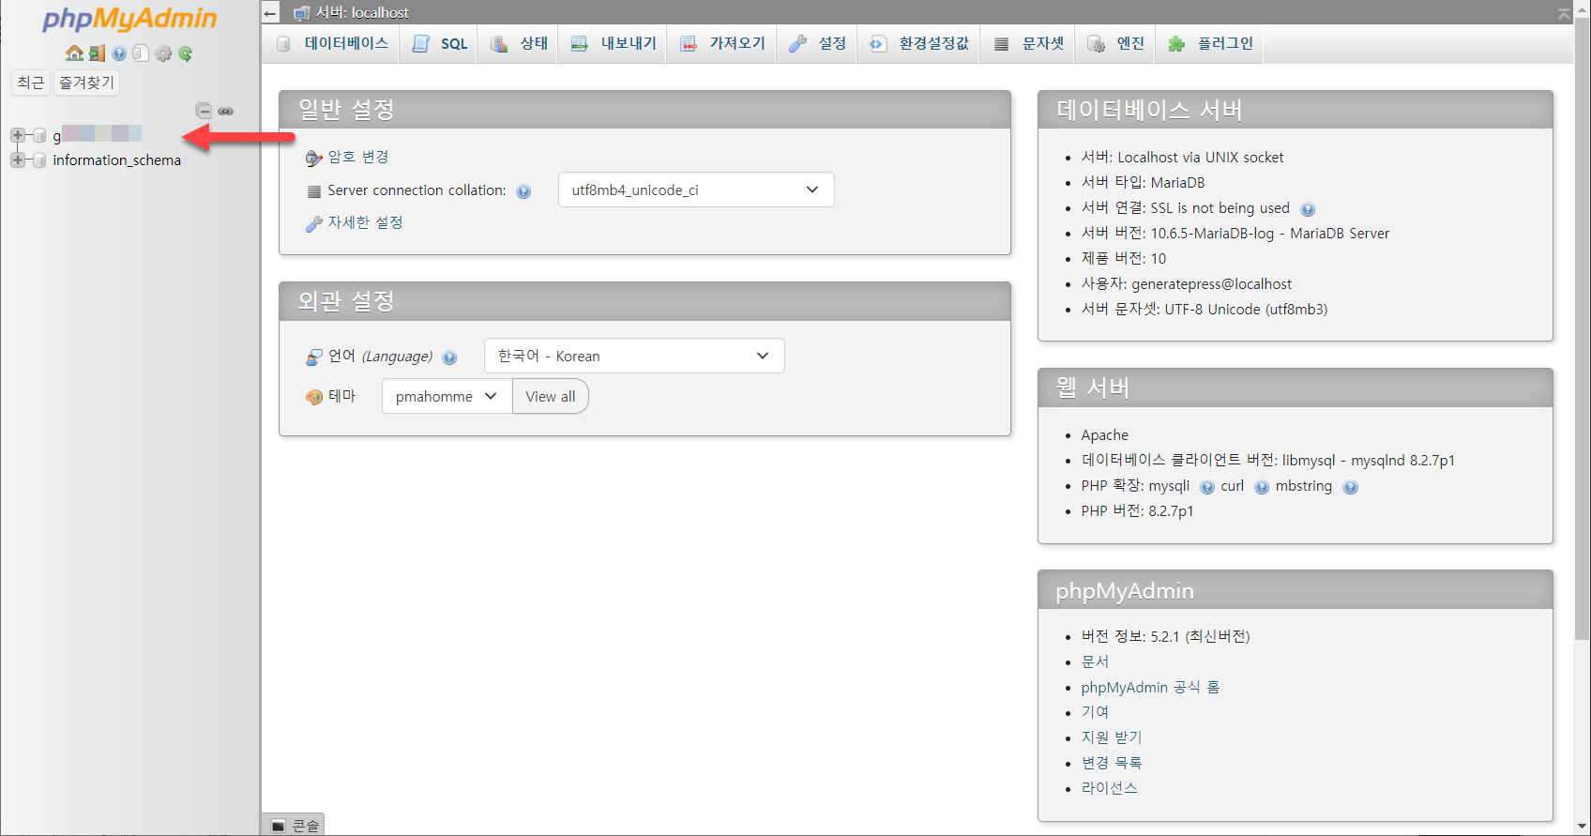Open the language dropdown showing Korean
Viewport: 1591px width, 836px height.
pyautogui.click(x=634, y=356)
